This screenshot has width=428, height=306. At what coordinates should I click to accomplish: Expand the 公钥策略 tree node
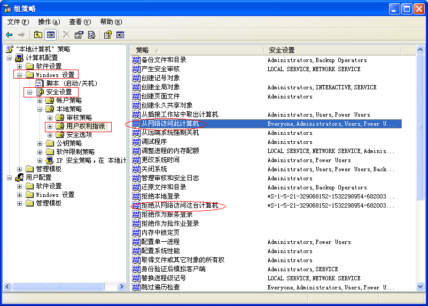click(40, 143)
